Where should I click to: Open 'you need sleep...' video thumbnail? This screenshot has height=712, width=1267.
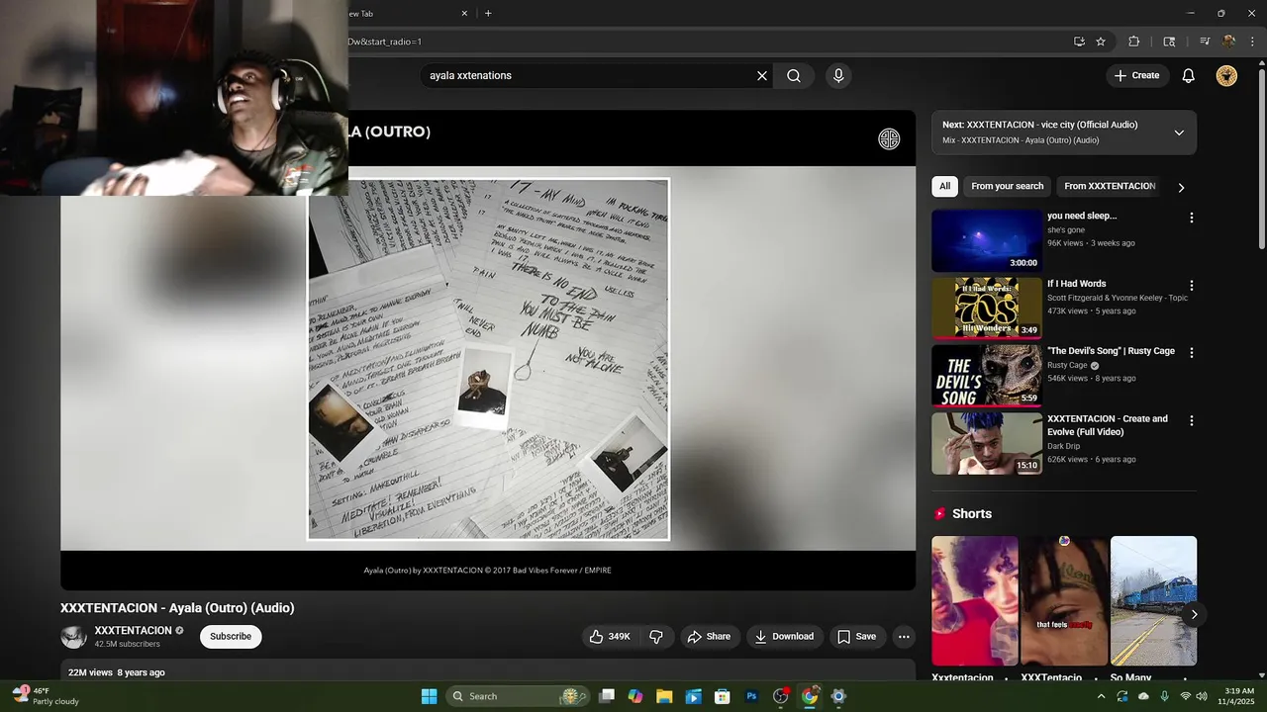(x=987, y=240)
